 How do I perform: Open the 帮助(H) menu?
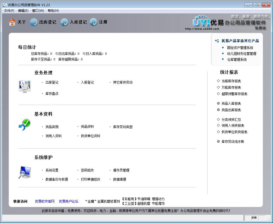click(x=53, y=11)
